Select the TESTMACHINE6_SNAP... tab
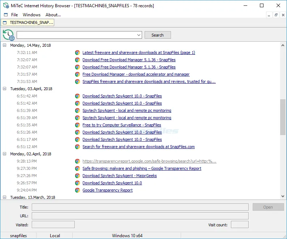Screen dimensions: 287x239 tap(27, 22)
